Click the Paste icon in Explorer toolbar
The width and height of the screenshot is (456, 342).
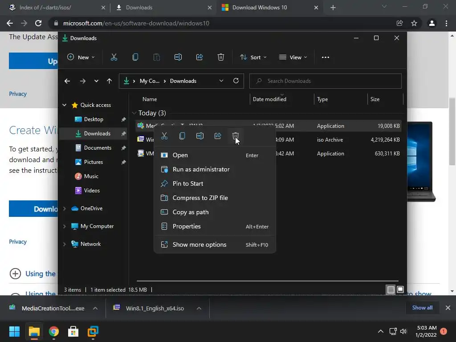[x=156, y=57]
